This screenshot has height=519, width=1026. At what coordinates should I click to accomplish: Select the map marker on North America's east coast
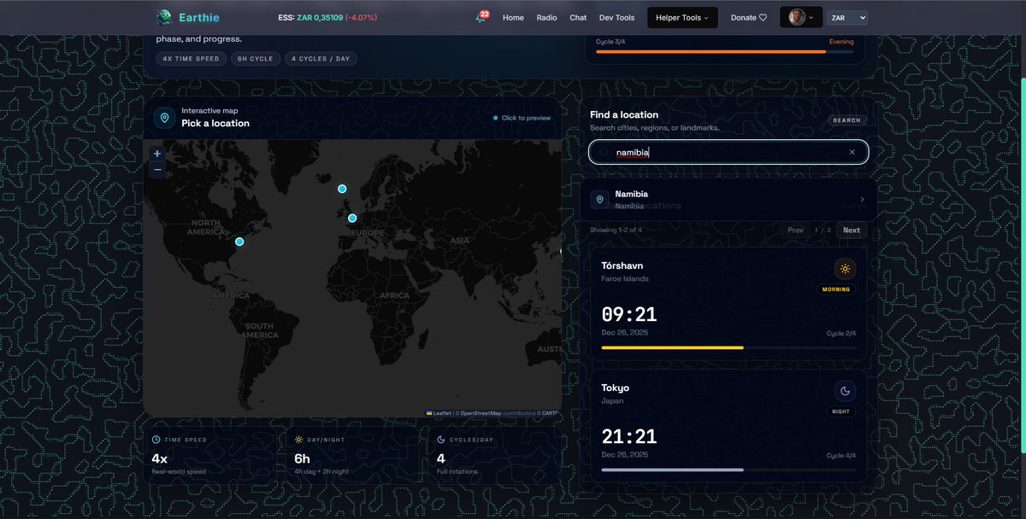[239, 242]
